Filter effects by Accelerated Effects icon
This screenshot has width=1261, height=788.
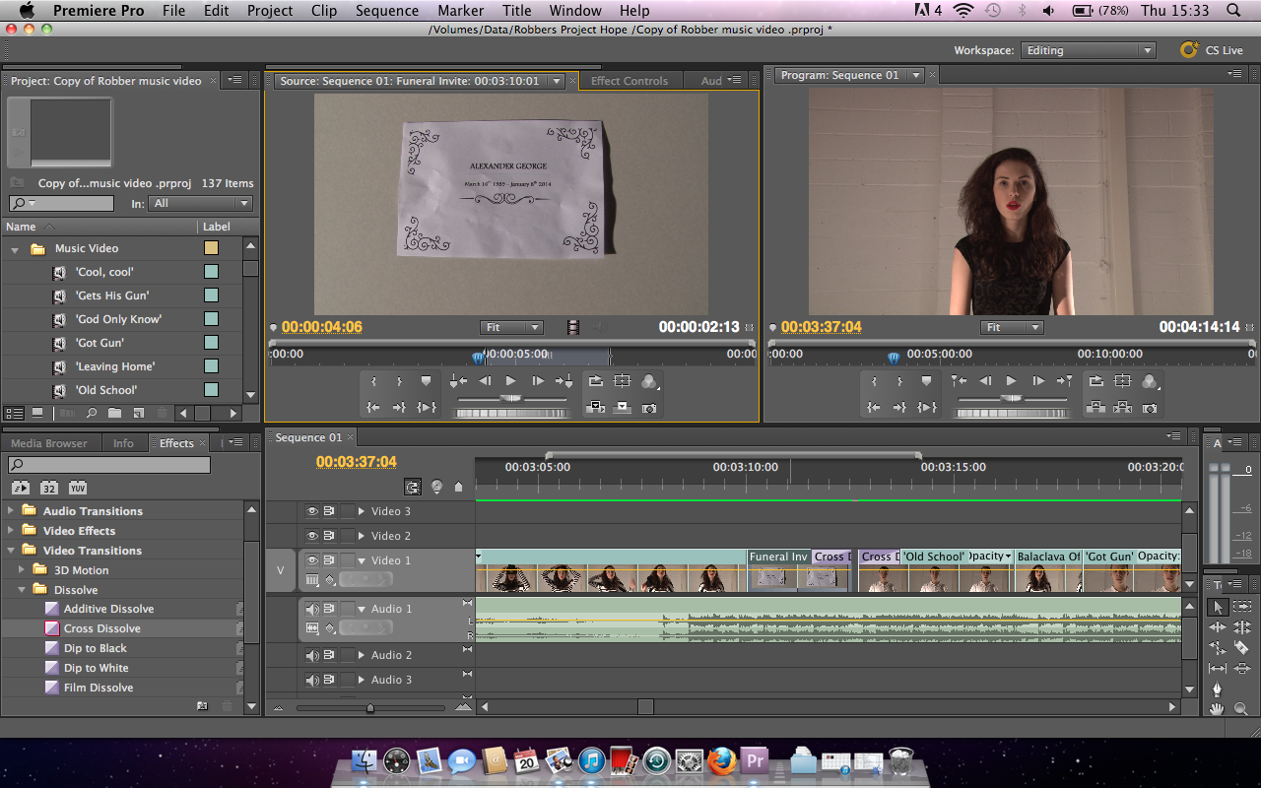pos(20,488)
